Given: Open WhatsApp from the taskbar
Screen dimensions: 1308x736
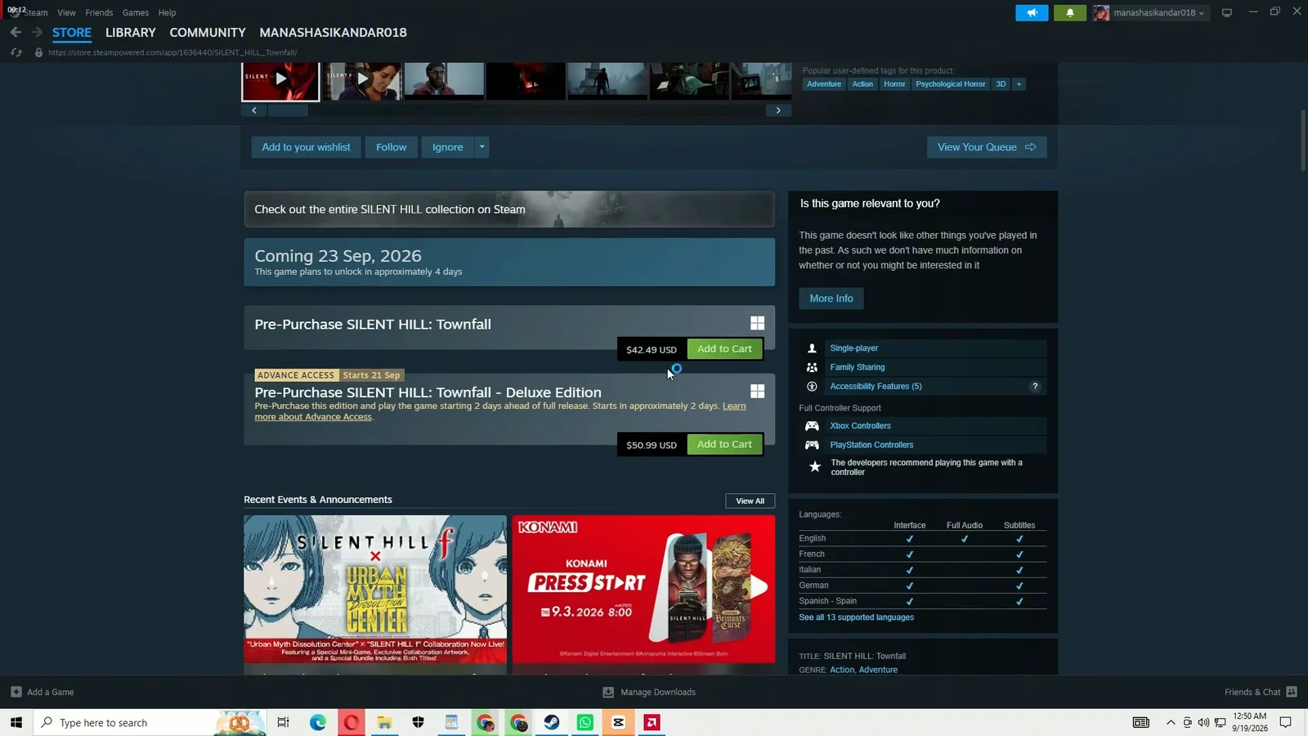Looking at the screenshot, I should point(585,722).
